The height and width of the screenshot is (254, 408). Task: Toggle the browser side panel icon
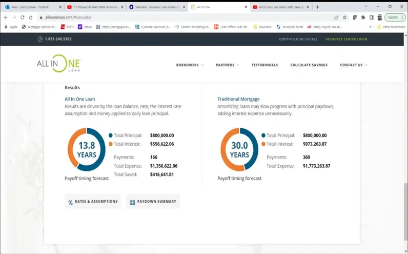[371, 17]
